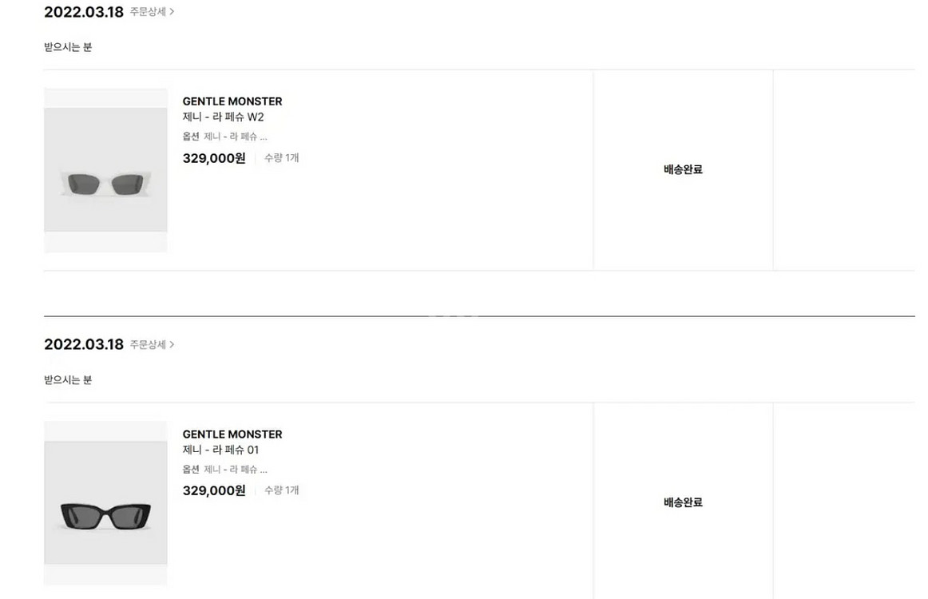Image resolution: width=928 pixels, height=599 pixels.
Task: Open white sunglasses product thumbnail
Action: click(x=106, y=170)
